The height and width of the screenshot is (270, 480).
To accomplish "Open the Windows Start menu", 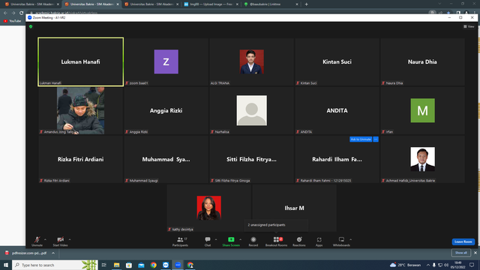I will pos(6,265).
